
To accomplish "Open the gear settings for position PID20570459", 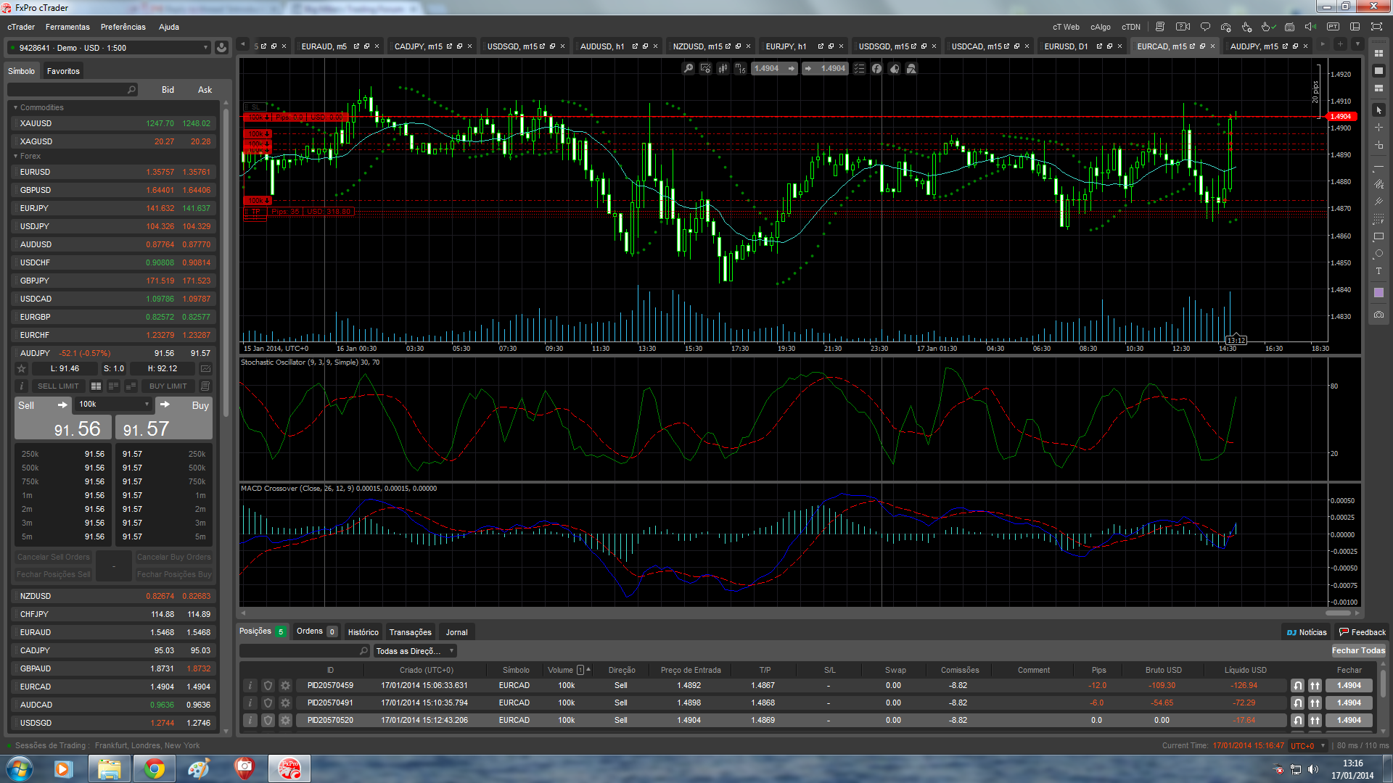I will tap(285, 686).
